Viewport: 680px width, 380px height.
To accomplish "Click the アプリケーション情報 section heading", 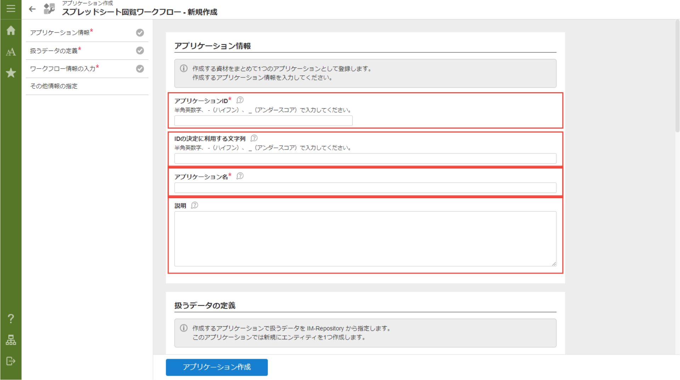I will [212, 46].
